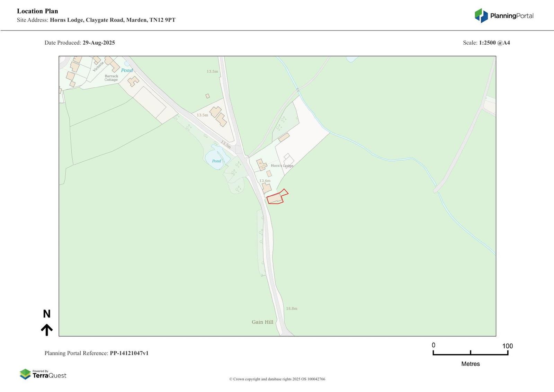
Task: Click the 18.8m spot height label
Action: click(x=292, y=309)
